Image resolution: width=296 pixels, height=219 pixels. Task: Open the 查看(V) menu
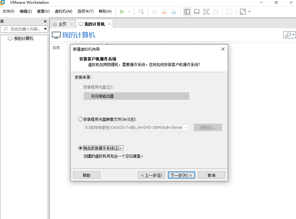pyautogui.click(x=43, y=11)
